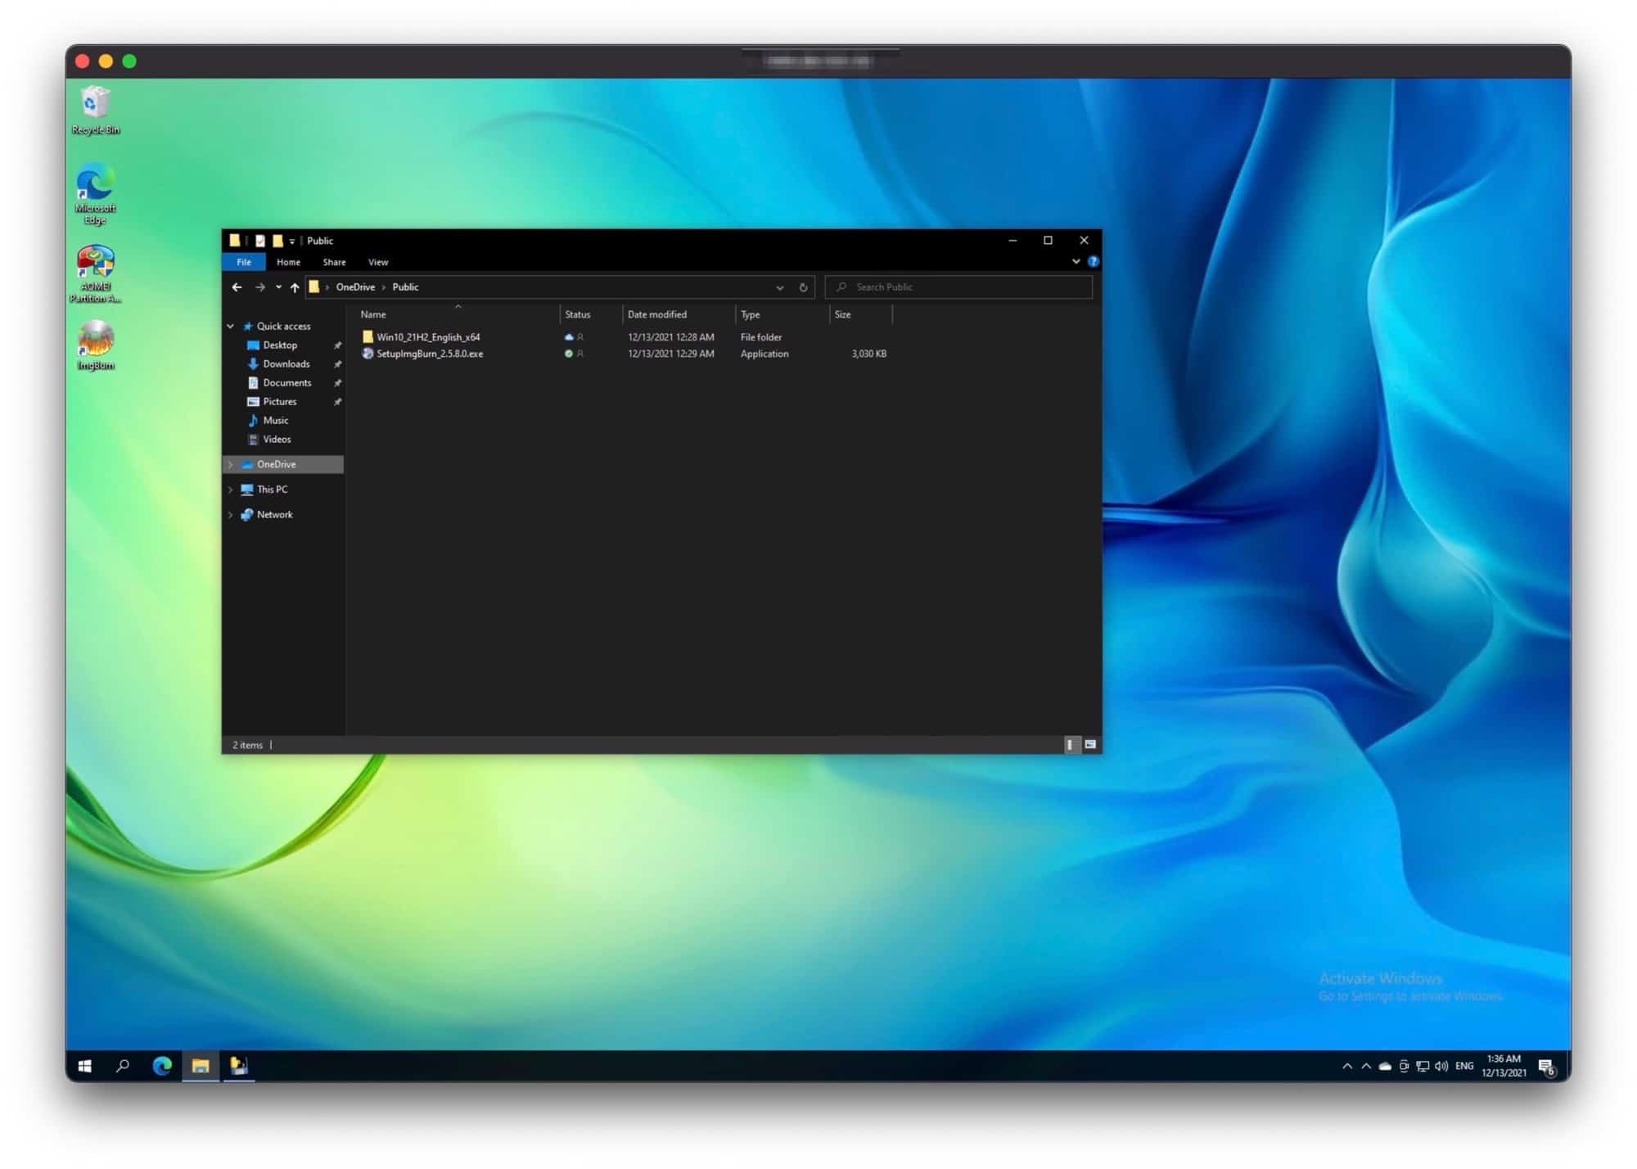Image resolution: width=1637 pixels, height=1169 pixels.
Task: Switch to the View ribbon tab
Action: pos(378,262)
